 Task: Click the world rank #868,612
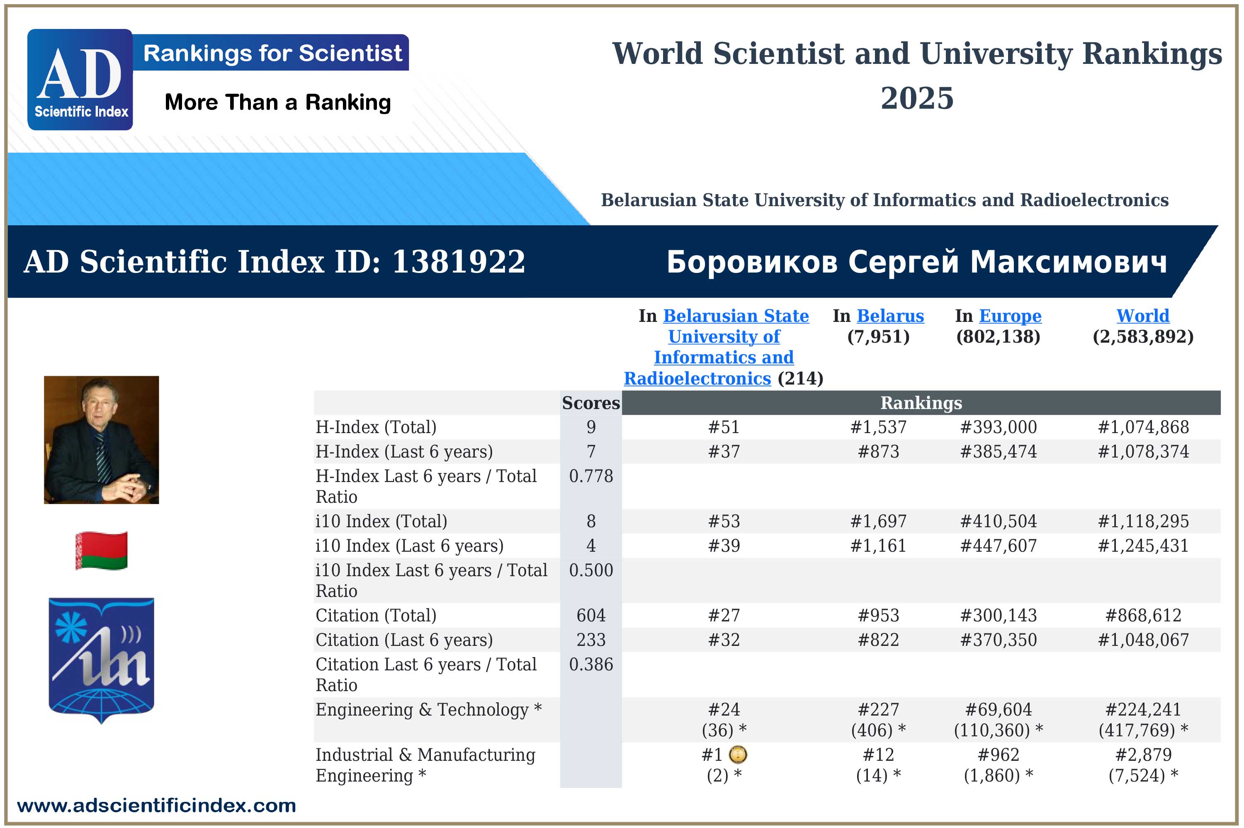[1143, 615]
